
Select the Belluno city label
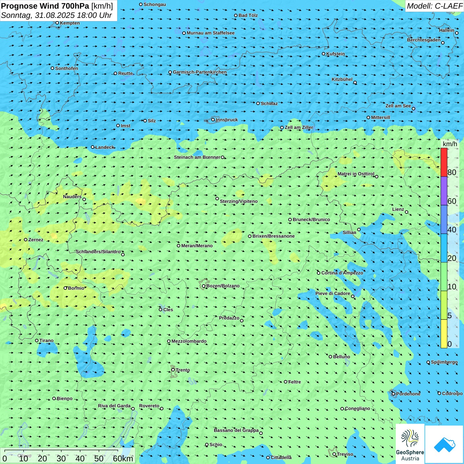coord(342,357)
